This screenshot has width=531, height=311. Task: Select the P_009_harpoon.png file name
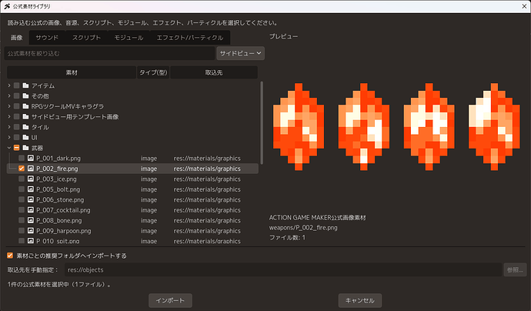pyautogui.click(x=64, y=231)
